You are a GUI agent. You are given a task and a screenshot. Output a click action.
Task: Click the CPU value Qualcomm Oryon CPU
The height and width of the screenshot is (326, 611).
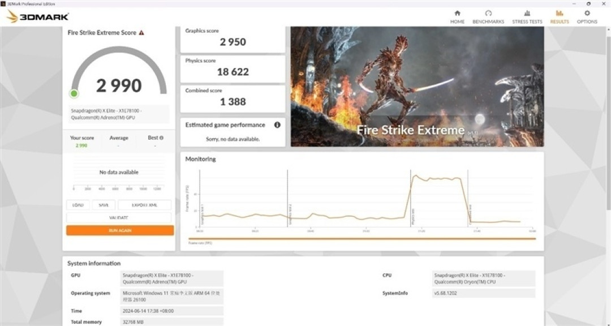tap(483, 278)
